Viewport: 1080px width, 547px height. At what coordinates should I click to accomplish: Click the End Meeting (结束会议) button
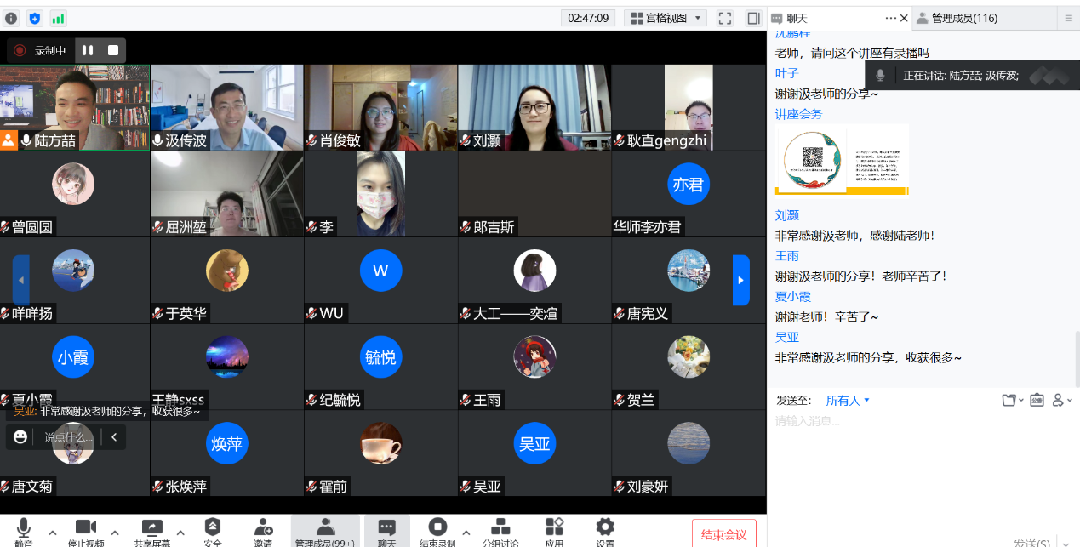723,534
